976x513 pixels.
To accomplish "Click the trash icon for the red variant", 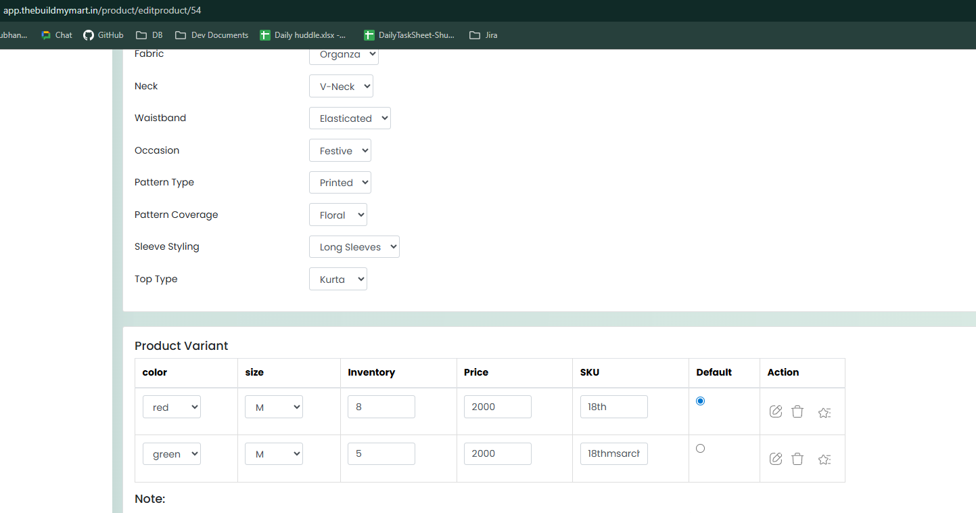I will pos(797,411).
